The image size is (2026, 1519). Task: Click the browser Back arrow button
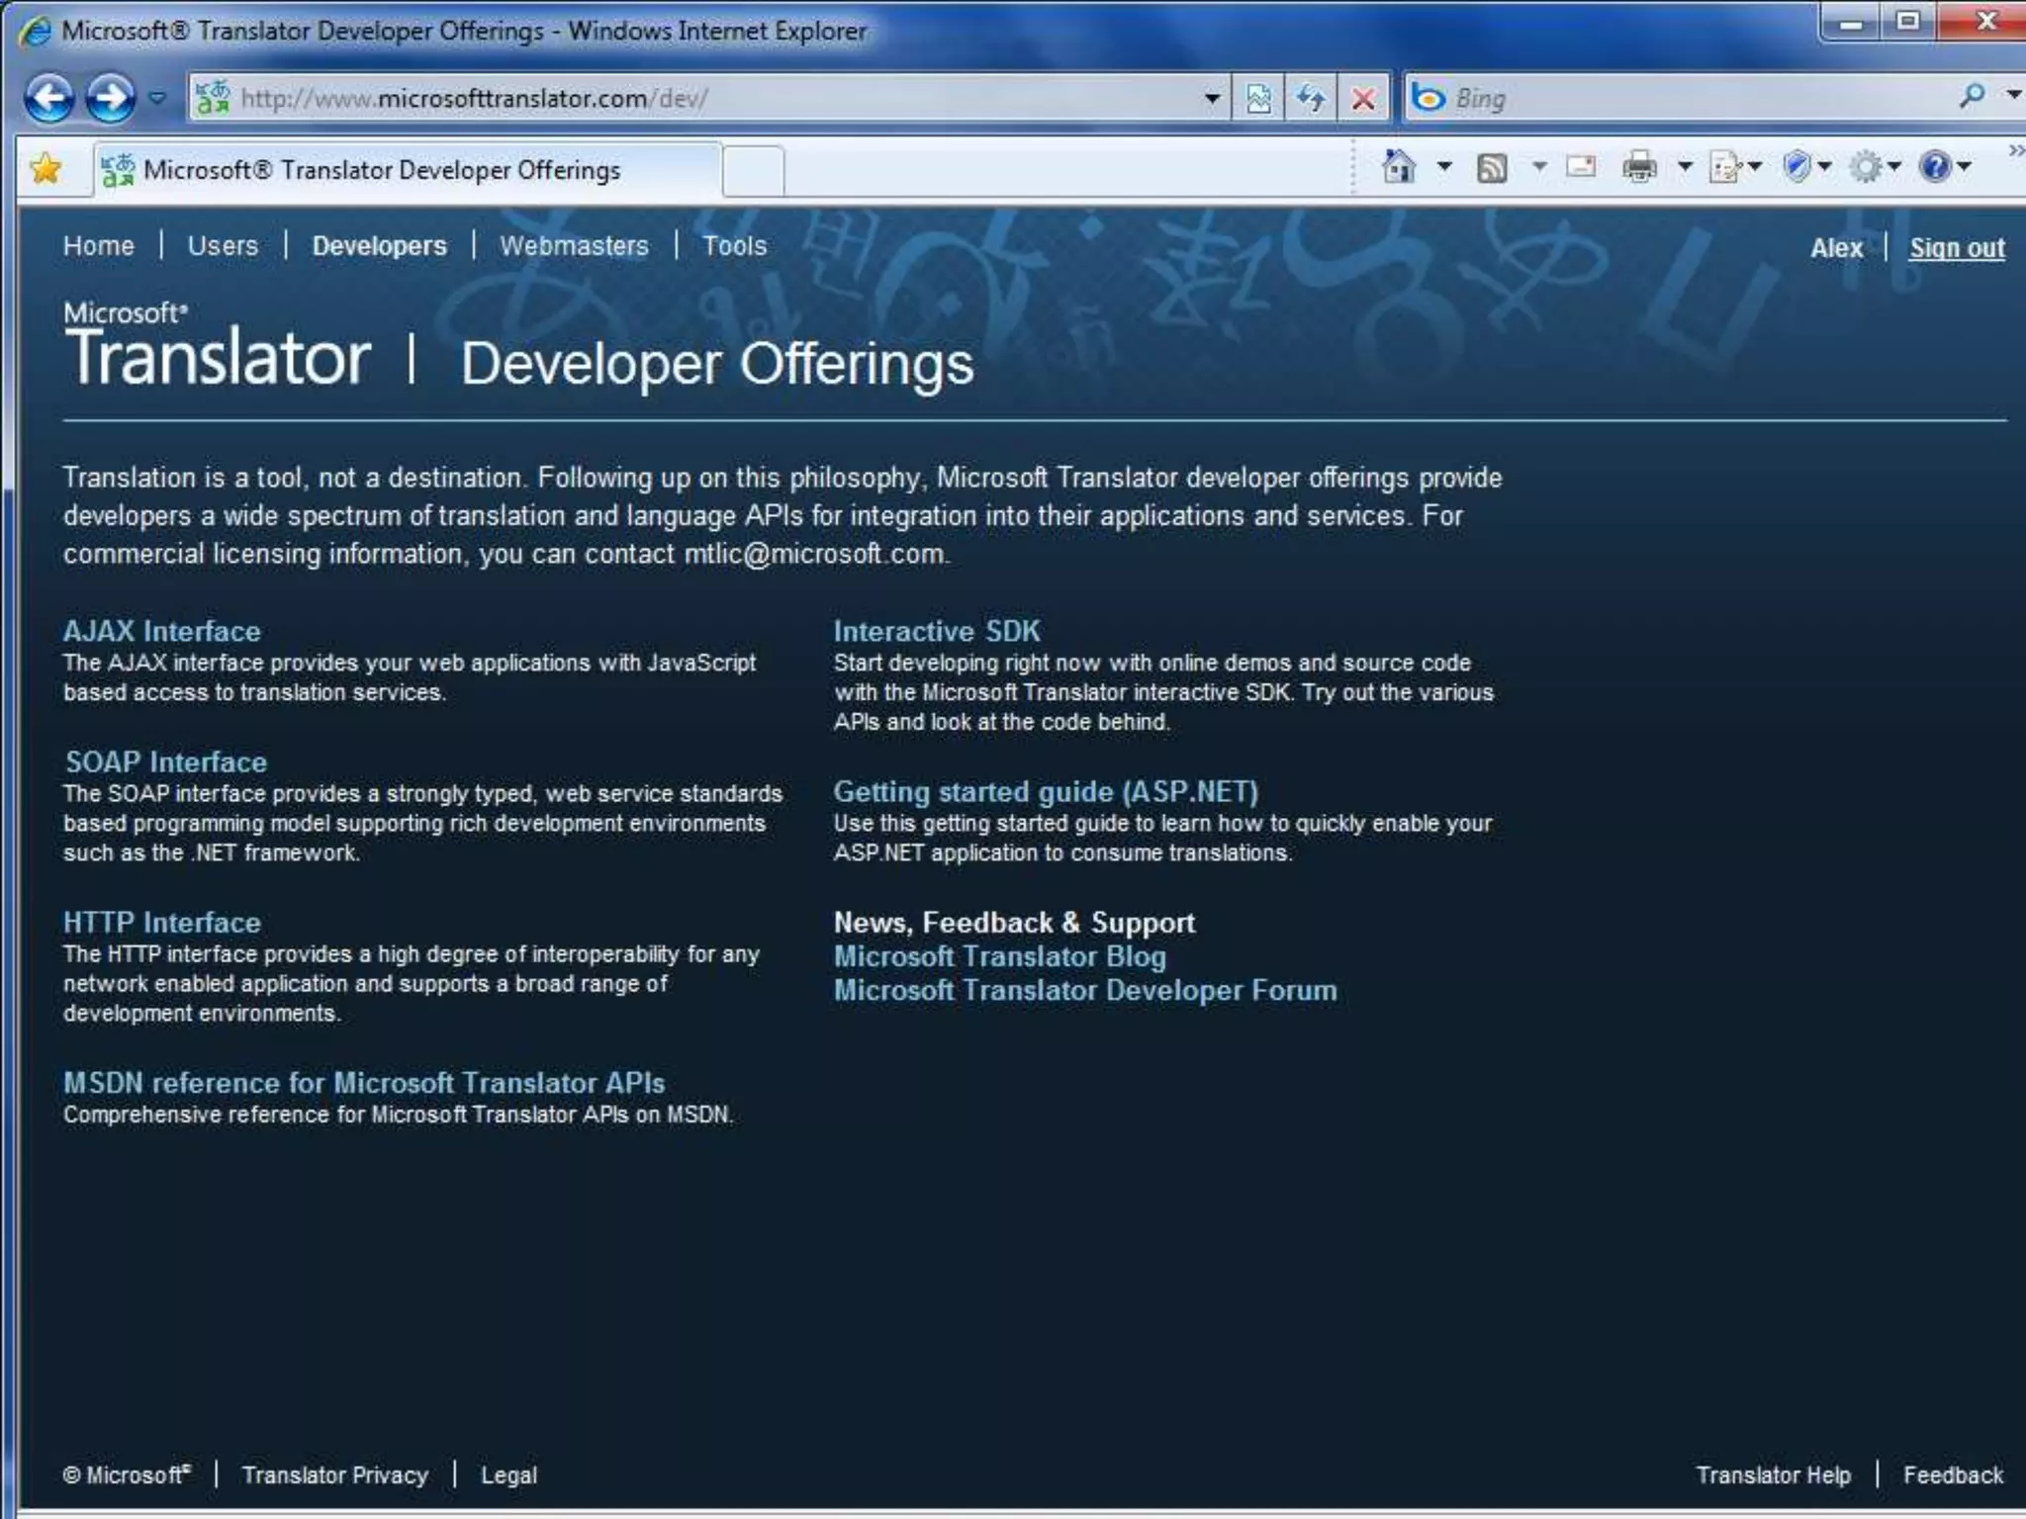48,98
